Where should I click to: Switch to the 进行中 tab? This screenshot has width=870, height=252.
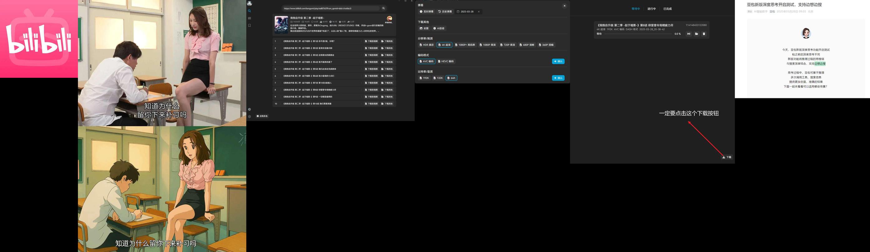(651, 9)
